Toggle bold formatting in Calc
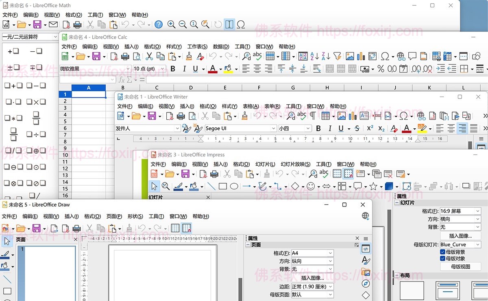The height and width of the screenshot is (301, 488). pyautogui.click(x=172, y=68)
